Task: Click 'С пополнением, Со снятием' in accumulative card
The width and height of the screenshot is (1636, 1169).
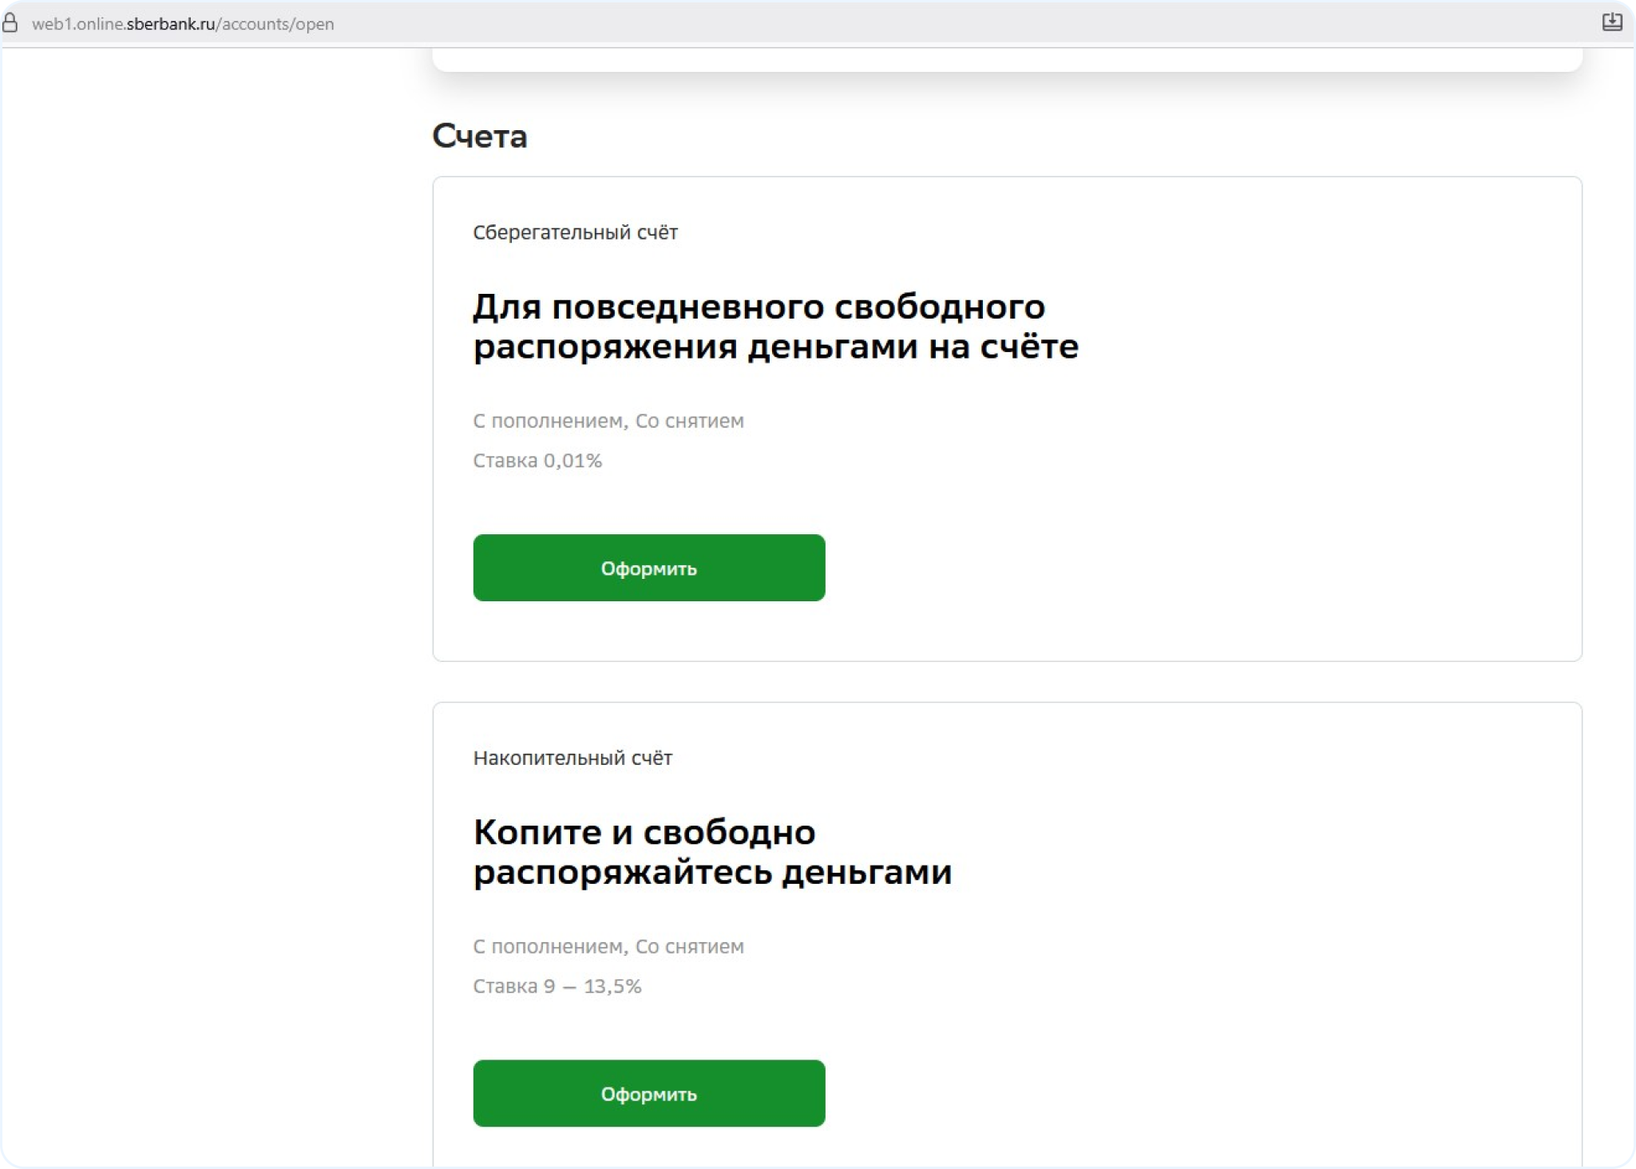Action: (x=608, y=946)
